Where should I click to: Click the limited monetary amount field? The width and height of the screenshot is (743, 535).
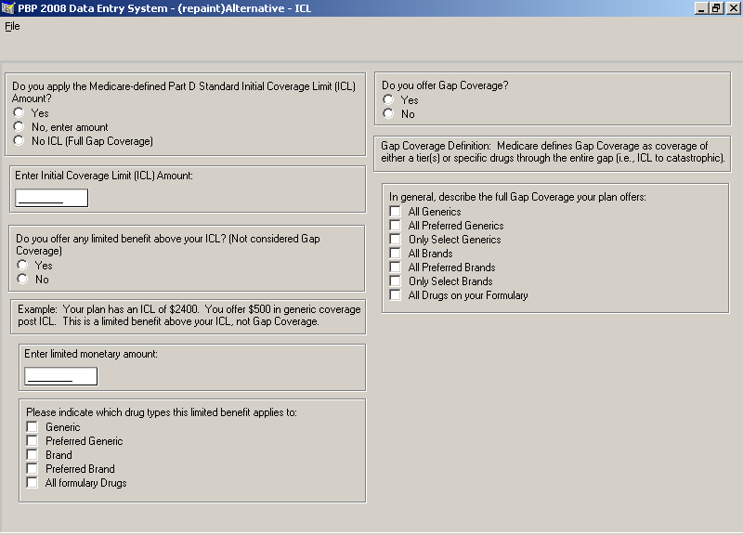point(60,376)
